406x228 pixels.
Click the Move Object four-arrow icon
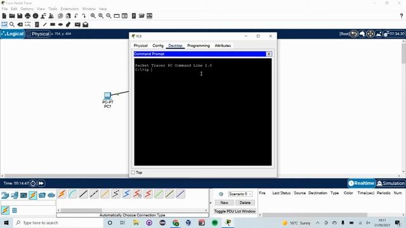point(370,34)
